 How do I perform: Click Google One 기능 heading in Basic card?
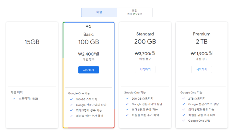pos(79,93)
